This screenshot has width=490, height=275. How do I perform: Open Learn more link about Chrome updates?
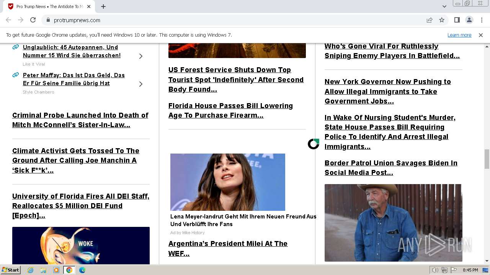point(459,35)
